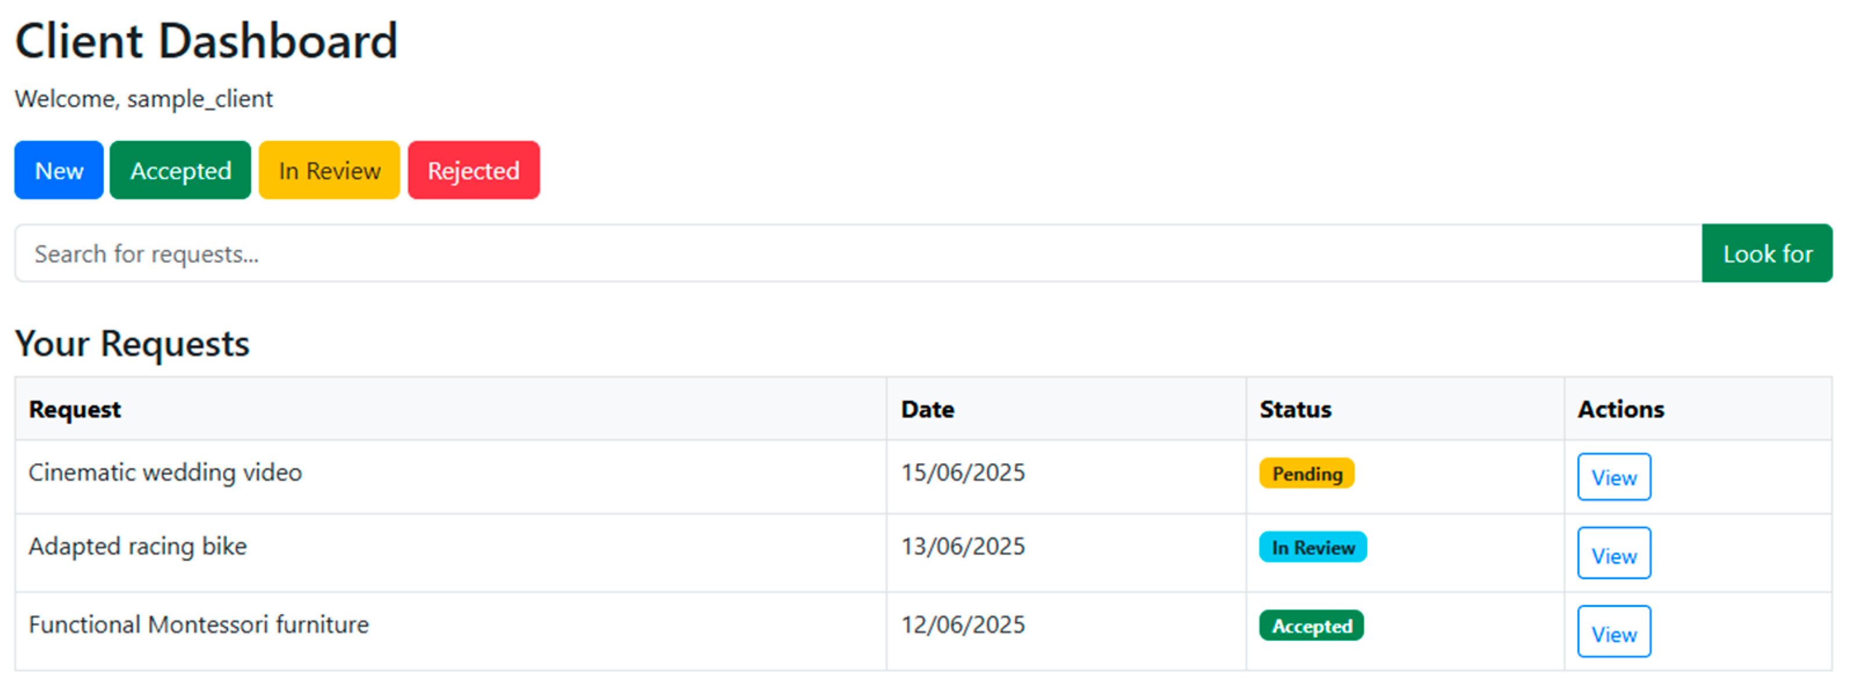Image resolution: width=1850 pixels, height=691 pixels.
Task: Select the Cinematic wedding video request name
Action: coord(165,472)
